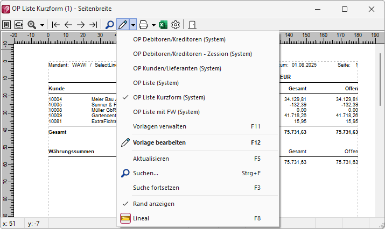Image resolution: width=385 pixels, height=229 pixels.
Task: Expand the zoom dropdown arrow
Action: pyautogui.click(x=42, y=25)
